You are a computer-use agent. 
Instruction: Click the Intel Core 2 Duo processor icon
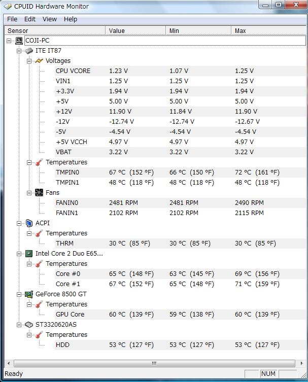click(x=29, y=254)
